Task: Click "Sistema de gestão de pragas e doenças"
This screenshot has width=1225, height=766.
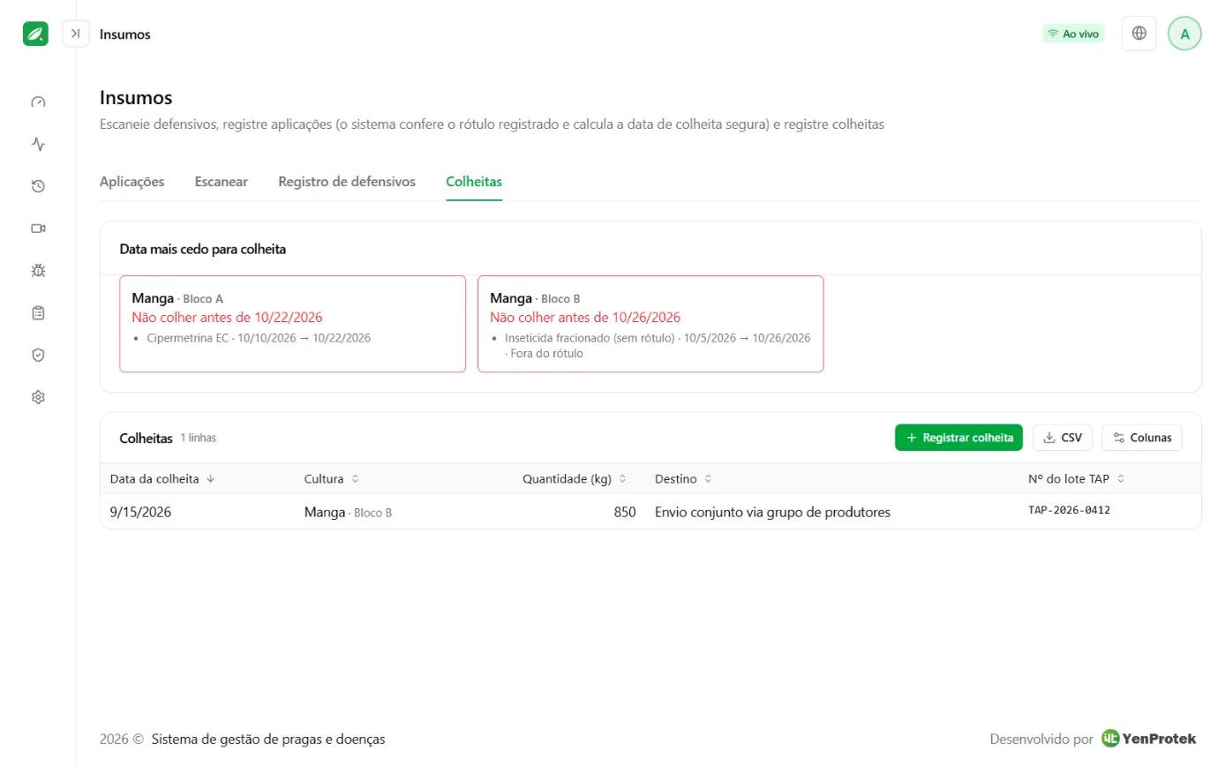Action: tap(268, 740)
